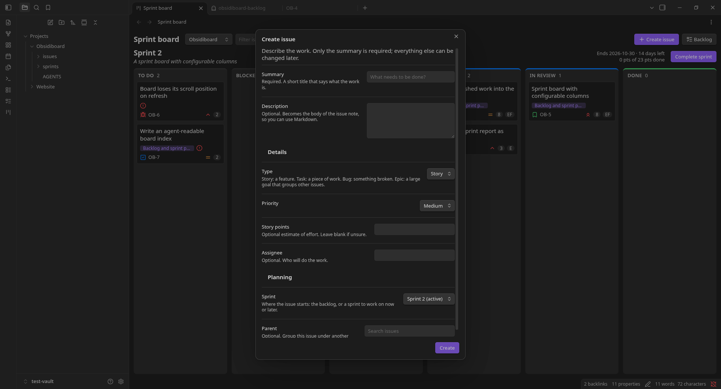Open the Sprint 2 (active) dropdown
Viewport: 721px width, 389px height.
(429, 299)
